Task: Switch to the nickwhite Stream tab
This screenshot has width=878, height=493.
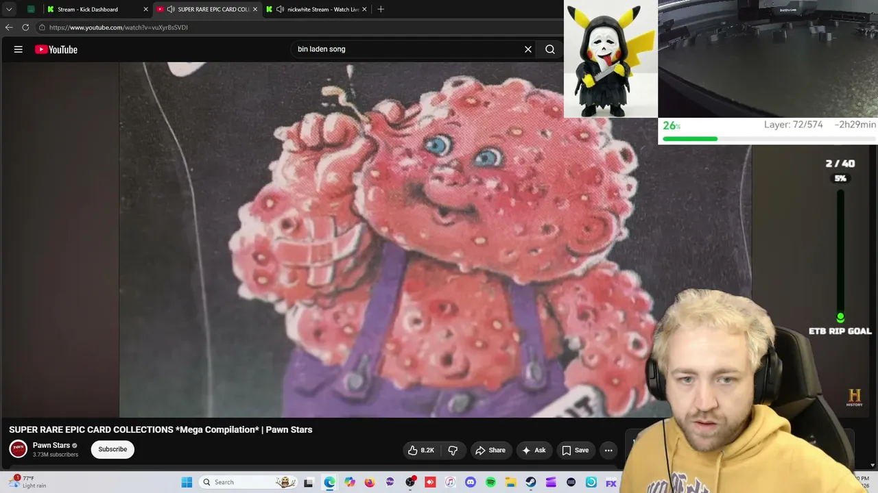Action: 316,9
